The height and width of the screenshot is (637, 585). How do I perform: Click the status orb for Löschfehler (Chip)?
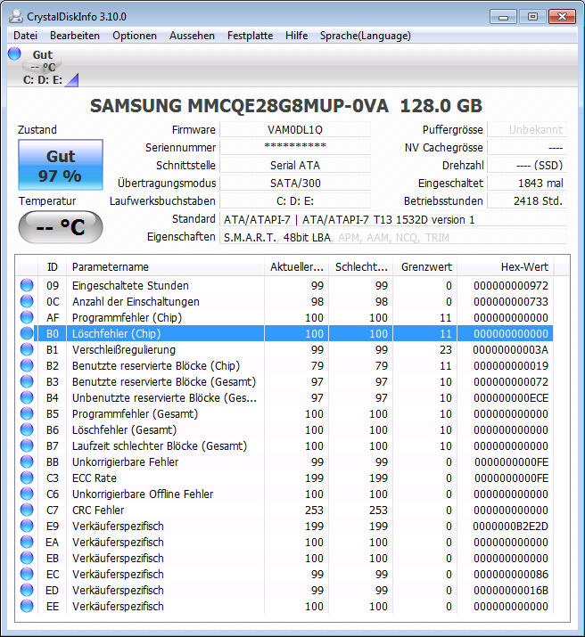click(x=27, y=333)
